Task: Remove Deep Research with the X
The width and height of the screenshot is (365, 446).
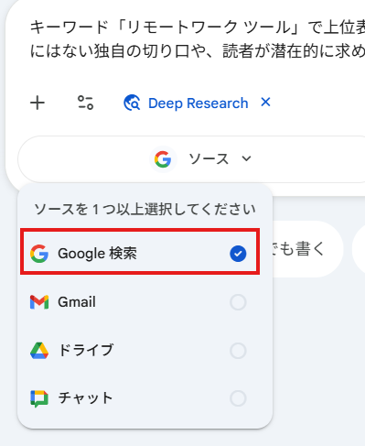Action: coord(265,103)
